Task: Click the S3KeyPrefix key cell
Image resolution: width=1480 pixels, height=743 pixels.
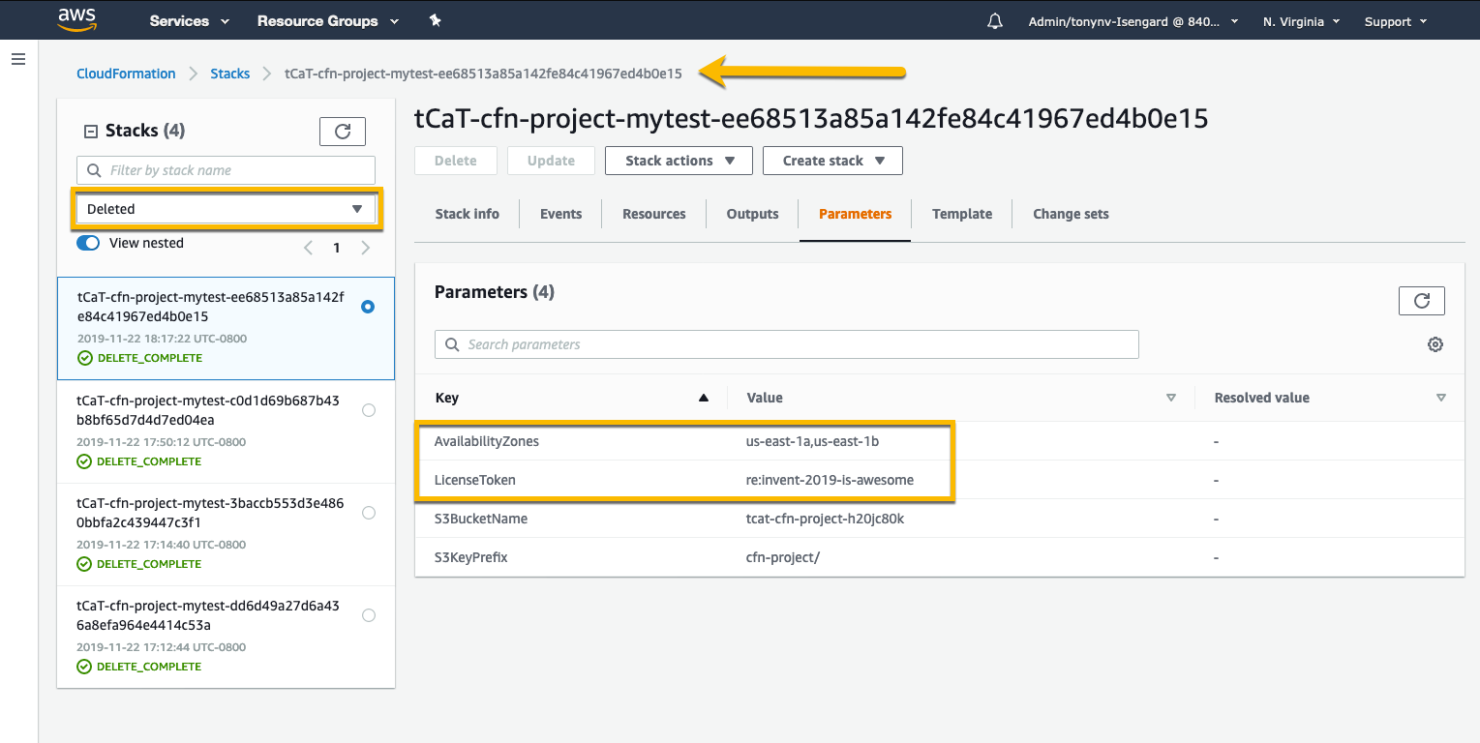Action: point(471,557)
